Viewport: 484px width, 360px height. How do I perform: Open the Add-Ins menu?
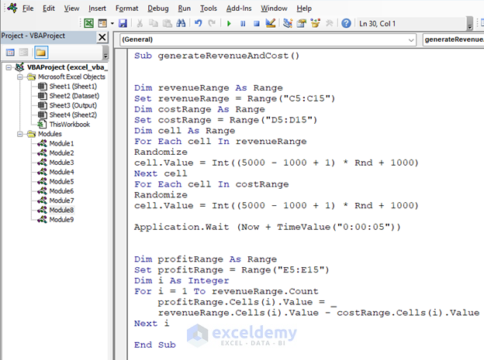pos(239,9)
